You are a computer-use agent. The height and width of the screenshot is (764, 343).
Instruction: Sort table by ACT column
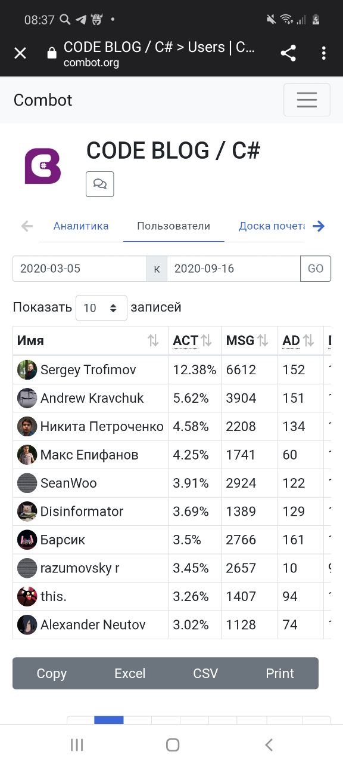[x=195, y=341]
